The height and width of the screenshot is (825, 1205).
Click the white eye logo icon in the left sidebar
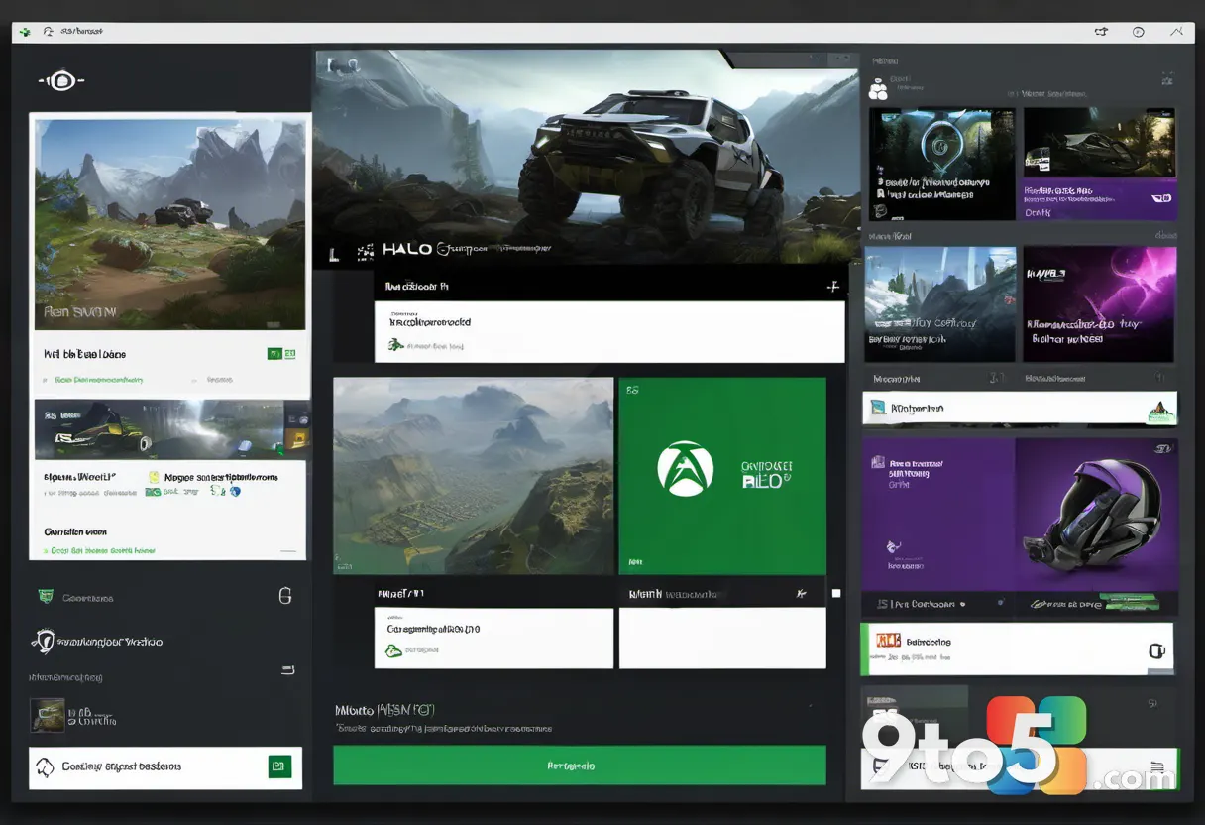pos(61,81)
